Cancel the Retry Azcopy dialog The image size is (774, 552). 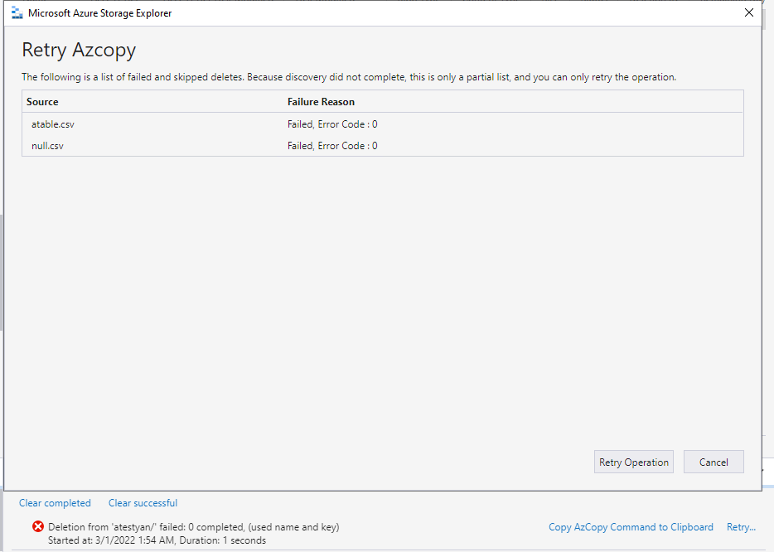point(714,462)
